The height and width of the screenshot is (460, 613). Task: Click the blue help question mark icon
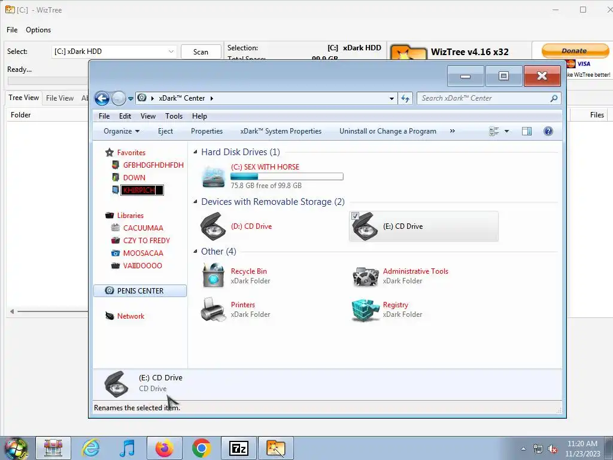pos(548,131)
